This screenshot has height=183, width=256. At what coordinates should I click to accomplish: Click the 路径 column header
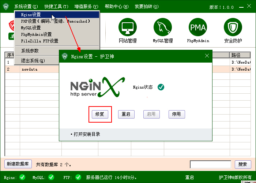(x=240, y=55)
